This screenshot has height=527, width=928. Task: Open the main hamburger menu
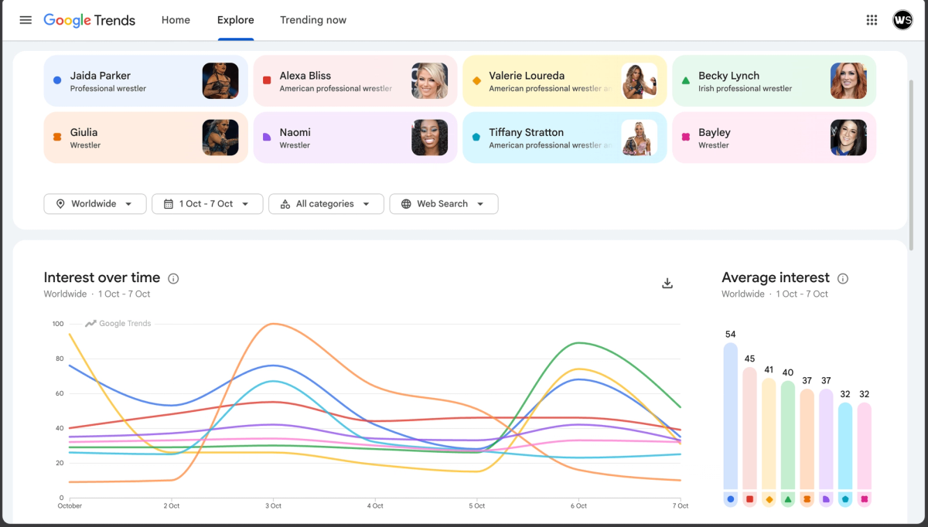pos(26,20)
